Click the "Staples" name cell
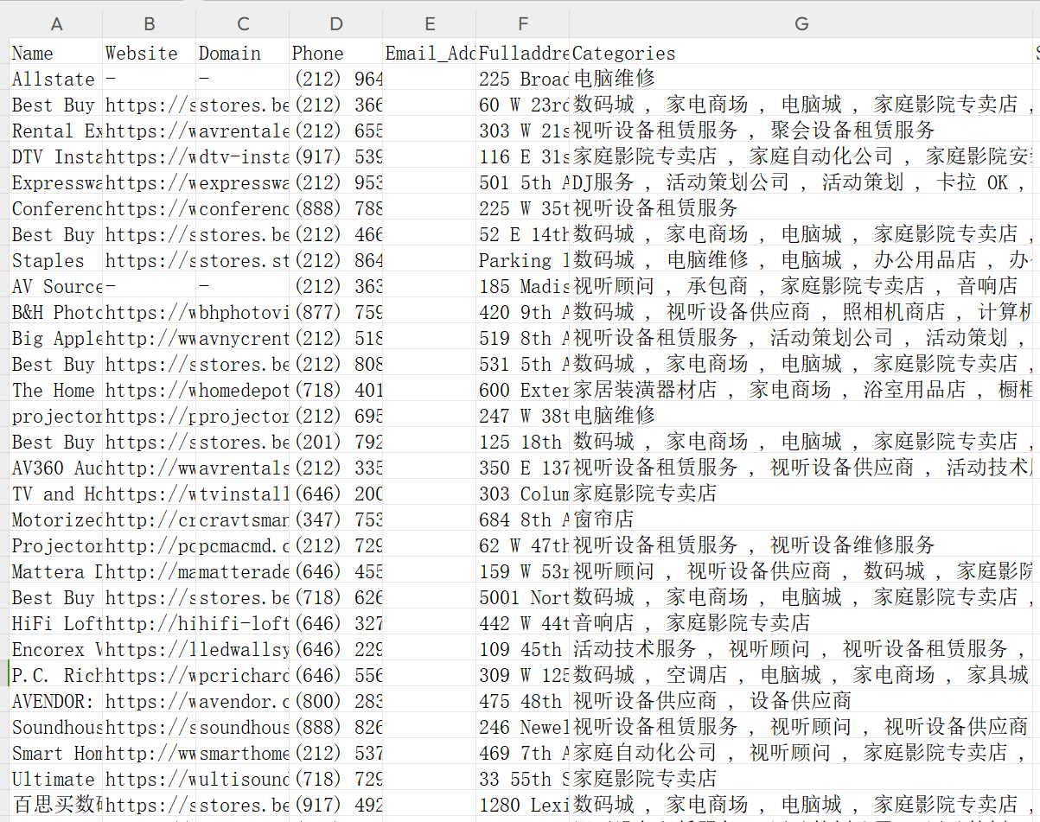Viewport: 1040px width, 822px height. [x=56, y=260]
